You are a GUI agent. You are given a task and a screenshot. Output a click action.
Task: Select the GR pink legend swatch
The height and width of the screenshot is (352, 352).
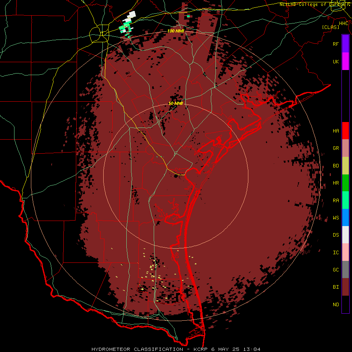pos(345,148)
